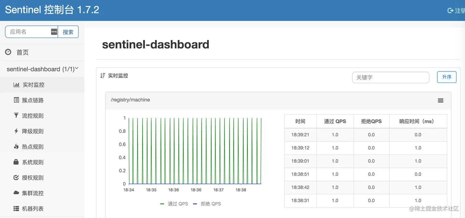Click the sentinel-dashboard page heading

tap(156, 44)
